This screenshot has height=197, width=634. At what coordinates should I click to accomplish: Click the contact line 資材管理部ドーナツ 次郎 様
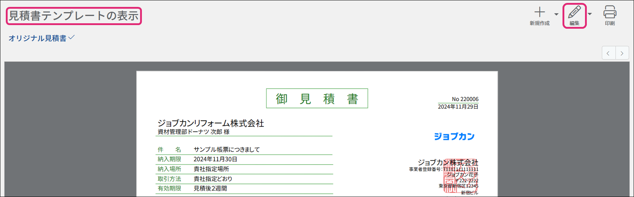pyautogui.click(x=193, y=132)
